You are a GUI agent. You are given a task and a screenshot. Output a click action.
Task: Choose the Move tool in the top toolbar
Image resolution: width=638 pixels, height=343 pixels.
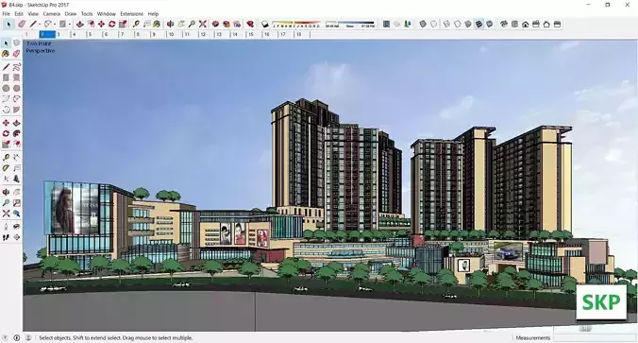tap(101, 24)
